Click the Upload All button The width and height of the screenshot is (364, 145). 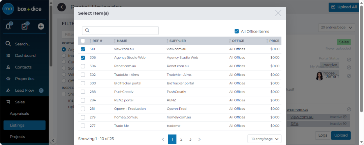coord(344,7)
